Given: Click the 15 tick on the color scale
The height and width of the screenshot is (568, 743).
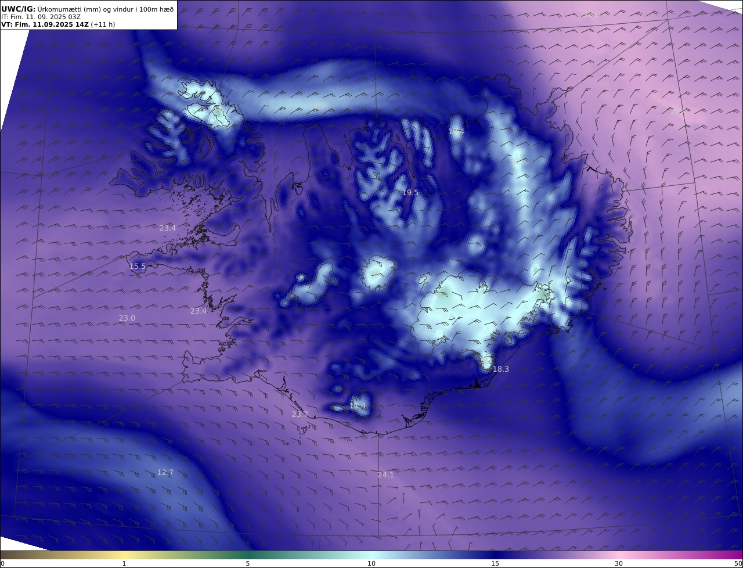Looking at the screenshot, I should pyautogui.click(x=495, y=563).
